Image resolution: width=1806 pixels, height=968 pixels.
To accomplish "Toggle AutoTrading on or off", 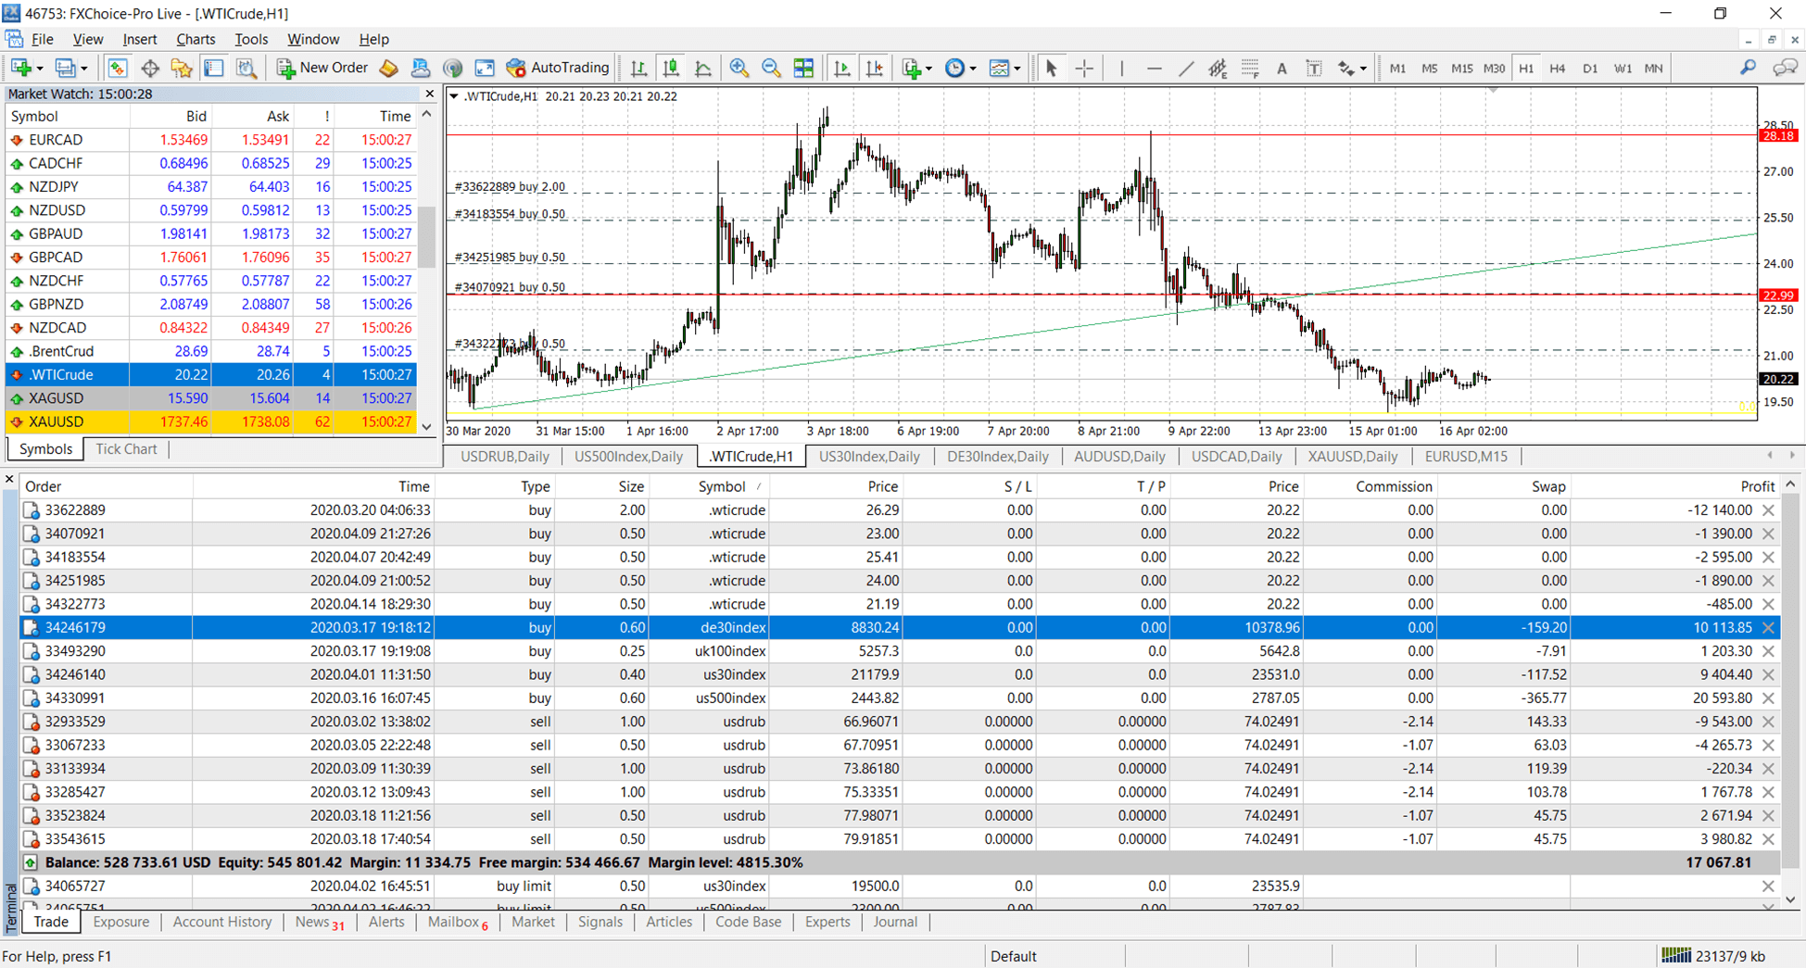I will [558, 68].
